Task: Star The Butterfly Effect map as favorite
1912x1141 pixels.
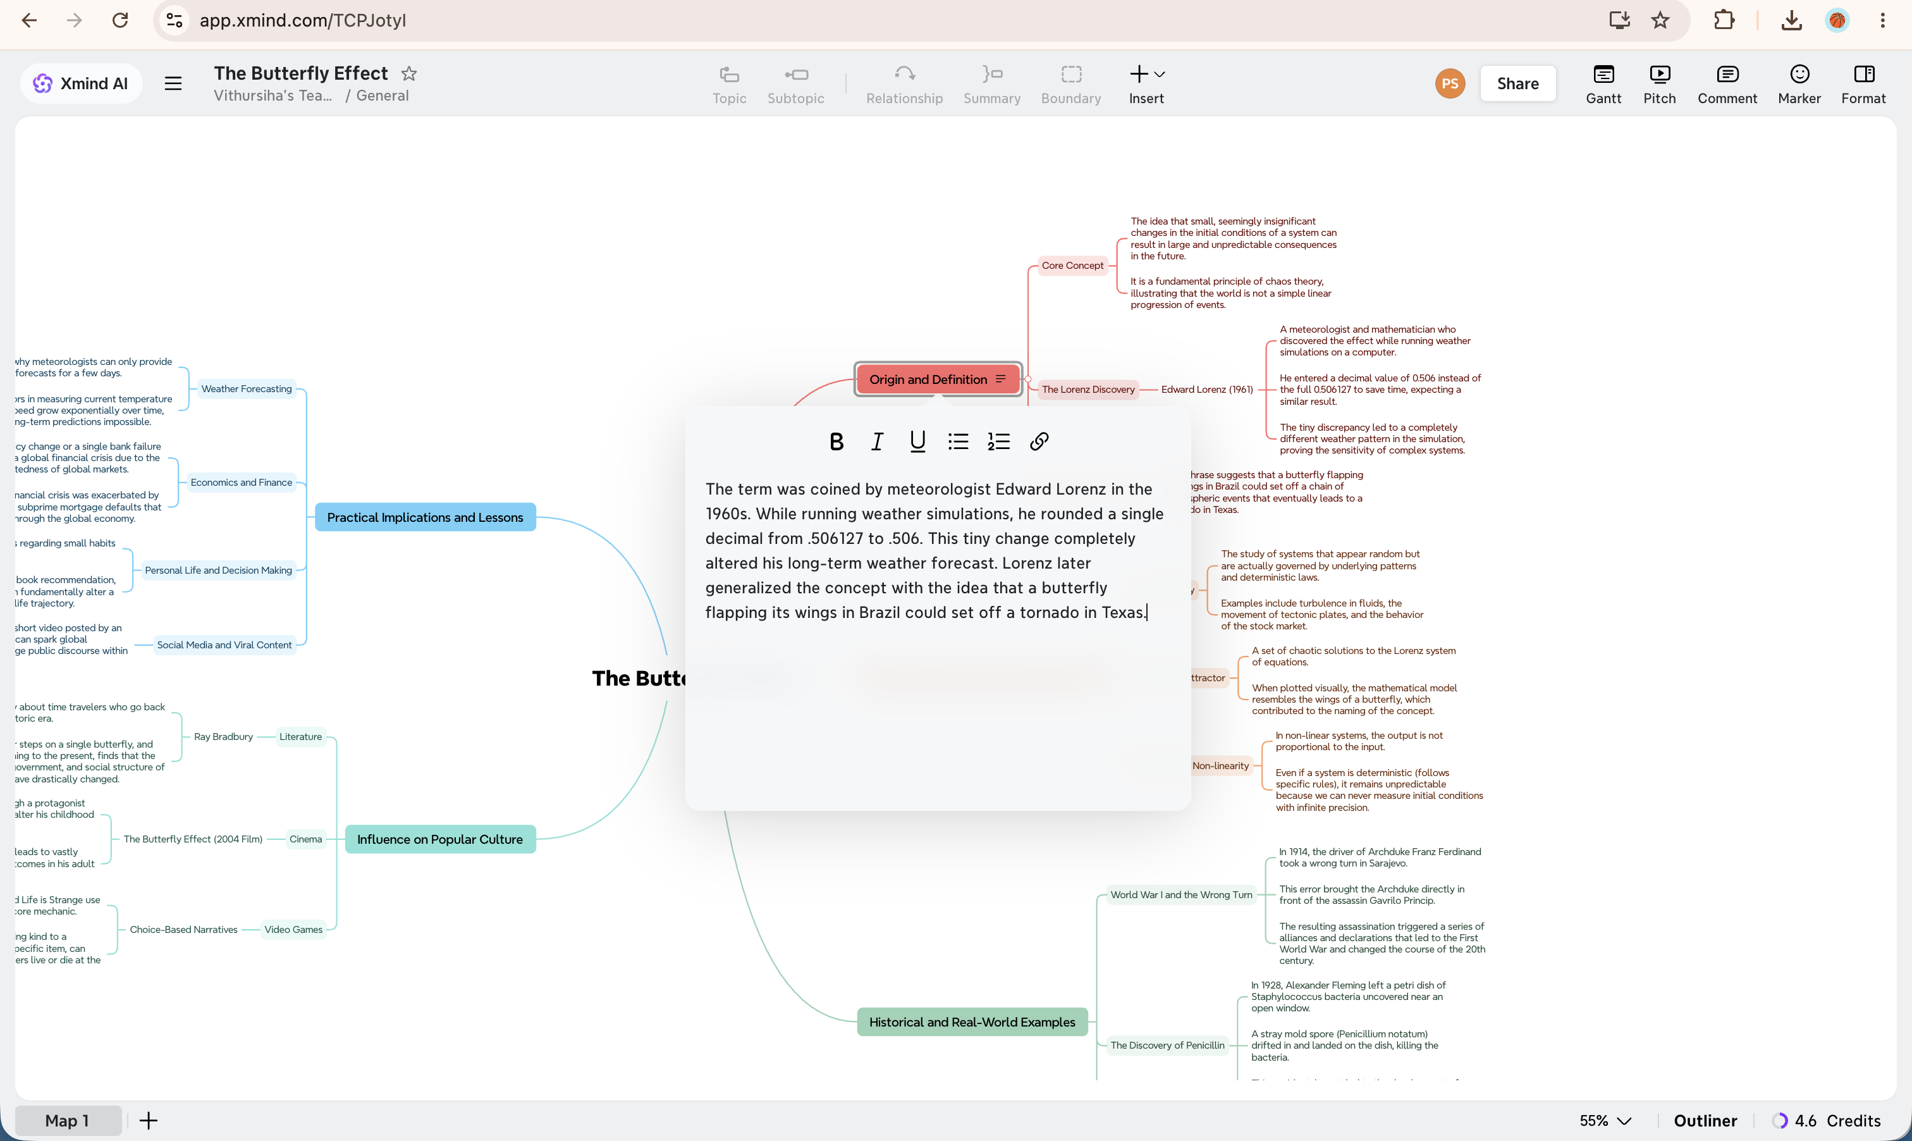Action: [x=409, y=74]
